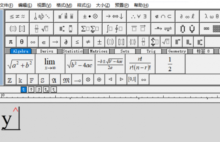
Task: Insert the double-struck Z symbol
Action: pos(10,79)
